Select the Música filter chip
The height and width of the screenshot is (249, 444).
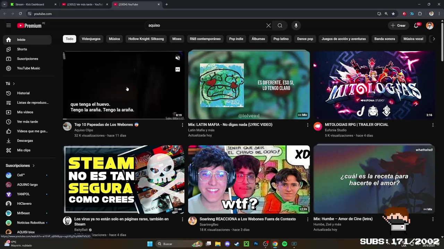(114, 39)
